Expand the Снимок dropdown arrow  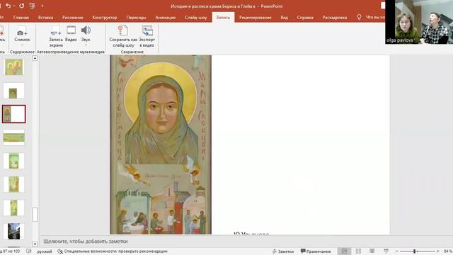click(22, 45)
